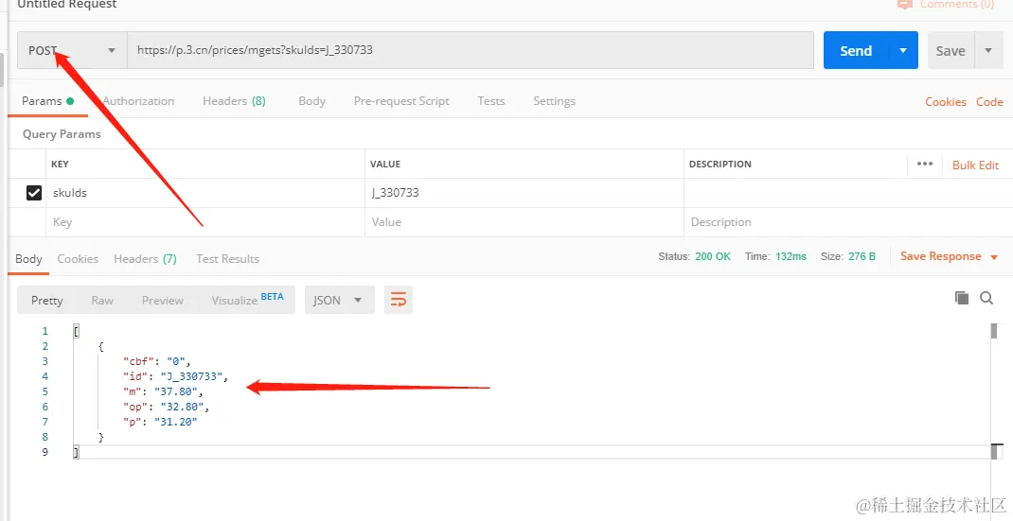Viewport: 1013px width, 521px height.
Task: Open the column options ellipsis menu
Action: (x=925, y=164)
